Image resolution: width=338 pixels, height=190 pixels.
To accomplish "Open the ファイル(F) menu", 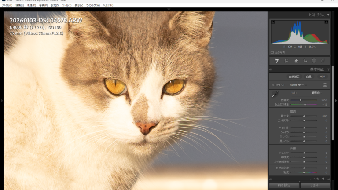I will coord(7,5).
